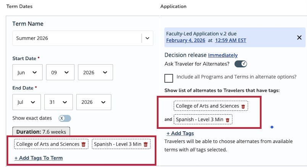307x167 pixels.
Task: Open the Term Name dropdown
Action: coord(147,38)
